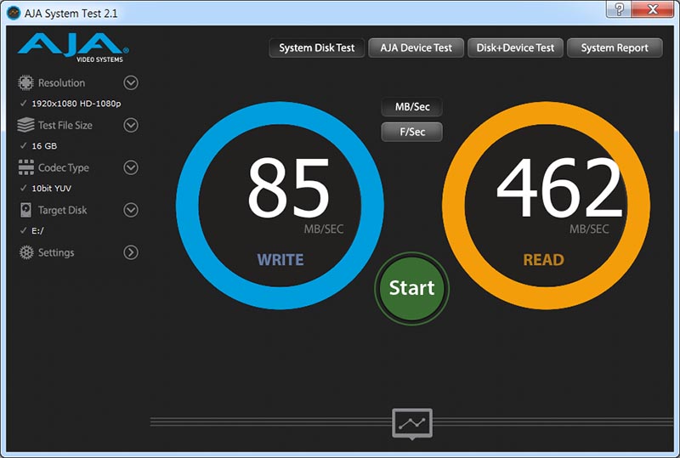Click the E:/ target disk value
This screenshot has width=680, height=458.
click(x=37, y=231)
